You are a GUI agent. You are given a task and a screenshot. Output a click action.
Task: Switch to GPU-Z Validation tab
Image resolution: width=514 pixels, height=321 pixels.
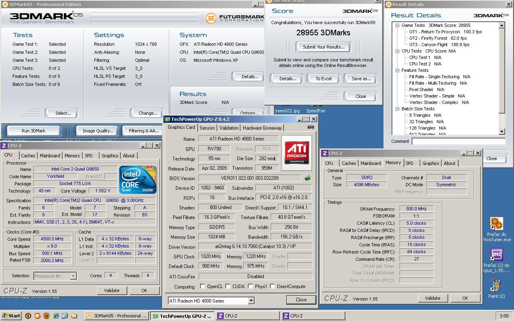229,128
